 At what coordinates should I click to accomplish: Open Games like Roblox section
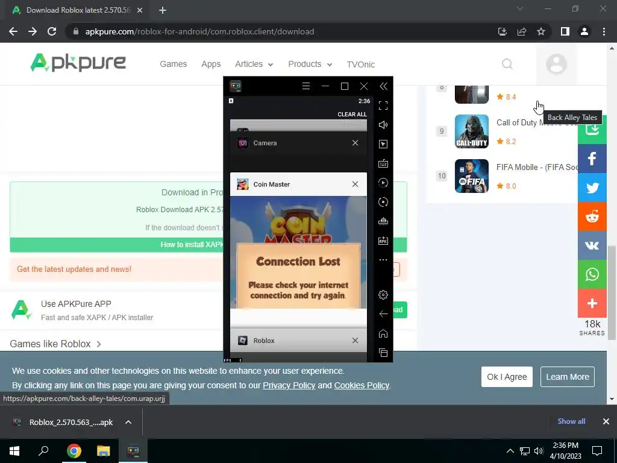pyautogui.click(x=55, y=344)
